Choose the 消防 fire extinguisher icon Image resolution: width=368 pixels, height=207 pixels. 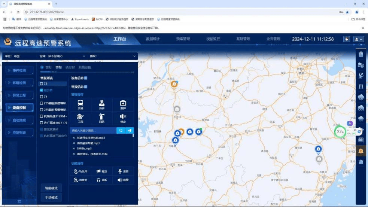pos(101,118)
